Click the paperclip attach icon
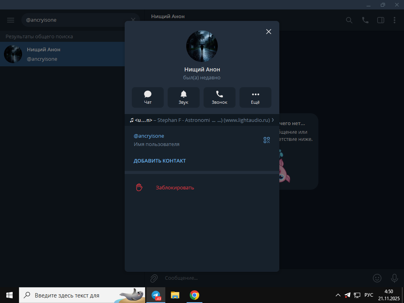404x303 pixels. 154,278
